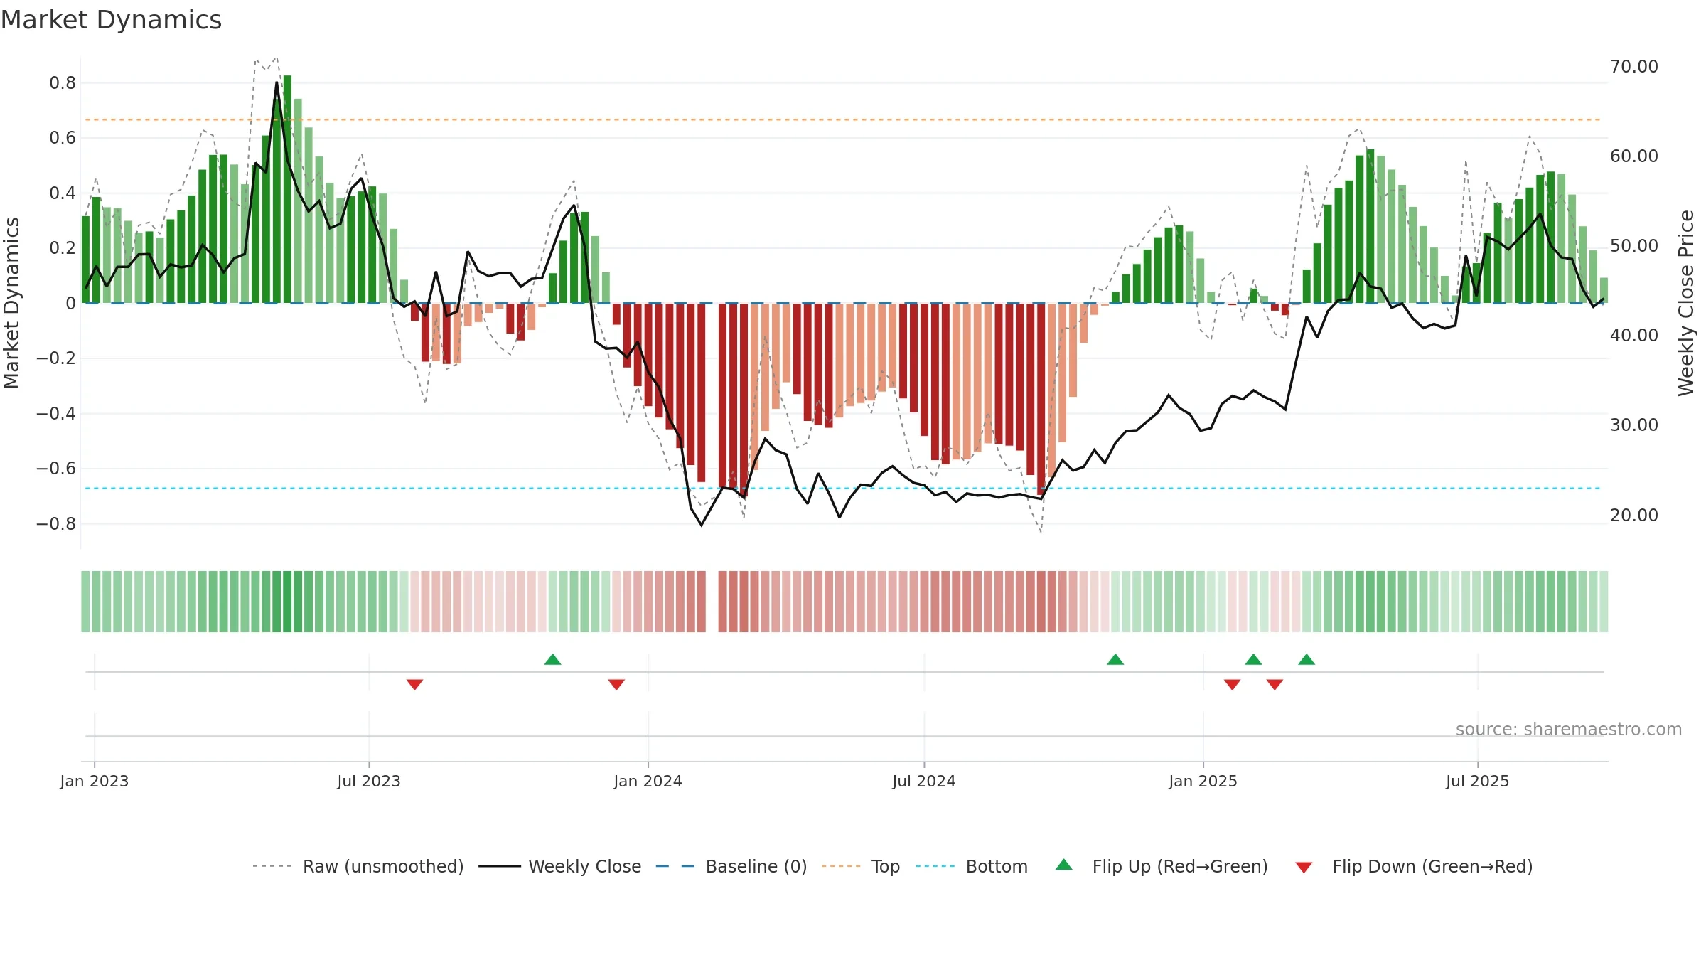Viewport: 1706px width, 960px height.
Task: Click the Baseline (0) legend entry
Action: 731,866
